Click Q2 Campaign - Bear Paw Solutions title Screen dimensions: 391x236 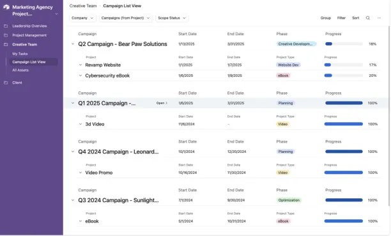[123, 44]
